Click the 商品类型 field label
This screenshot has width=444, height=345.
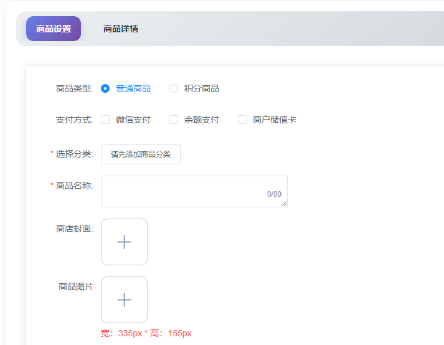point(74,88)
